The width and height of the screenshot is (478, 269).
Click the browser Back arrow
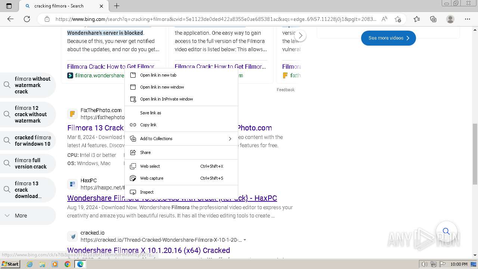(10, 19)
